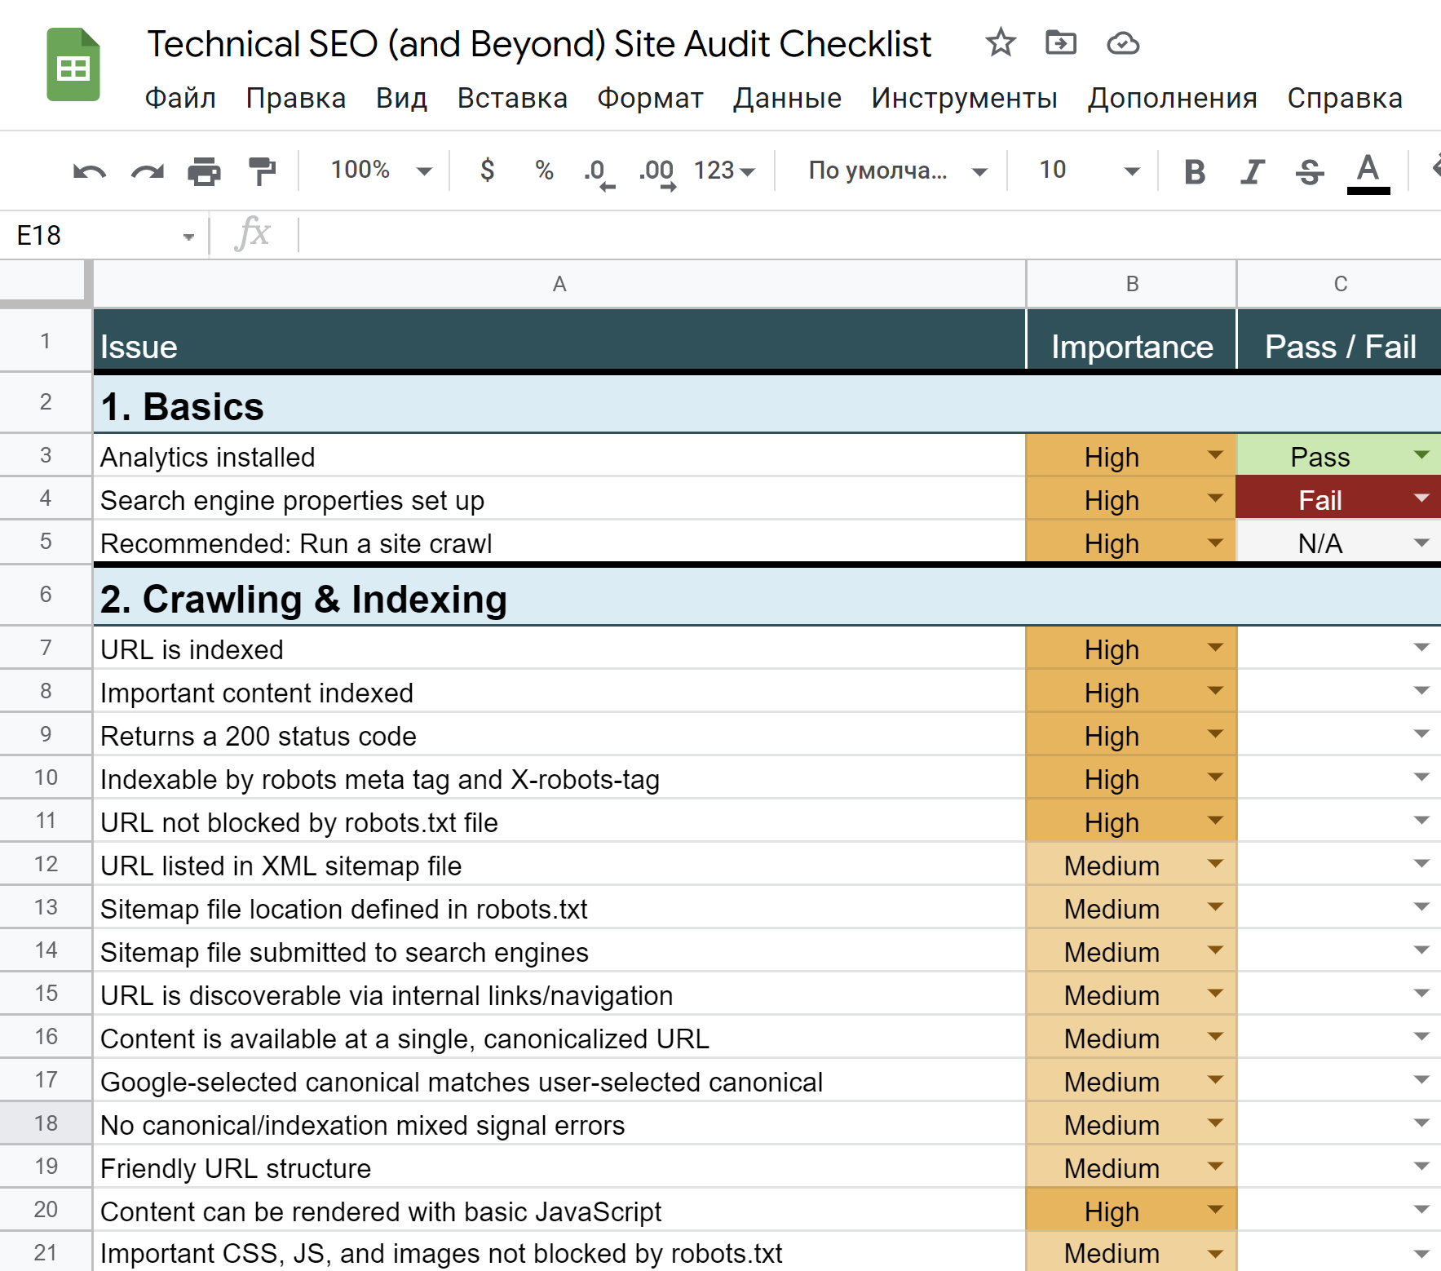Viewport: 1441px width, 1271px height.
Task: Select the paint format tool
Action: (262, 171)
